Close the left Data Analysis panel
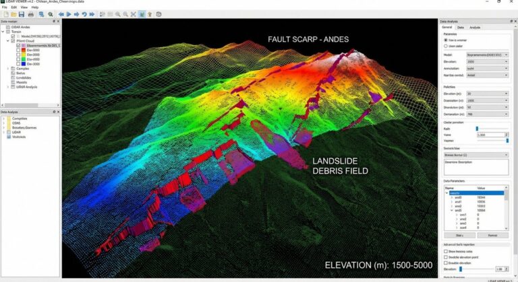Viewport: 518px width, 282px height. click(x=58, y=112)
